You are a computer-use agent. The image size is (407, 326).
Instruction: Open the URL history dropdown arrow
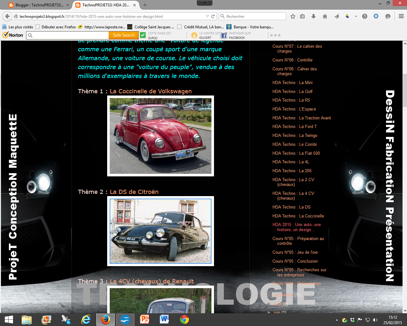[207, 16]
